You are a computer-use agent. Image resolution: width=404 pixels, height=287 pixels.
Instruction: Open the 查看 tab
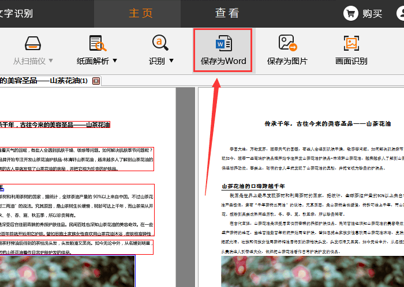[x=227, y=13]
